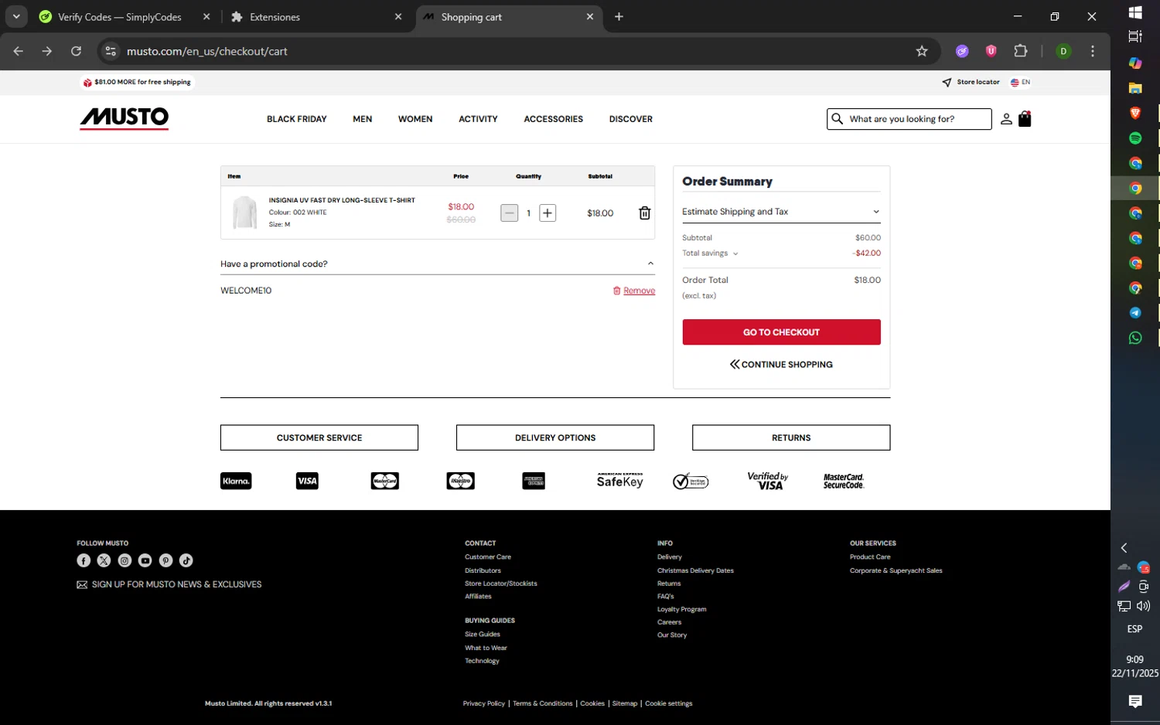Open the EN language selector
1160x725 pixels.
[1021, 82]
